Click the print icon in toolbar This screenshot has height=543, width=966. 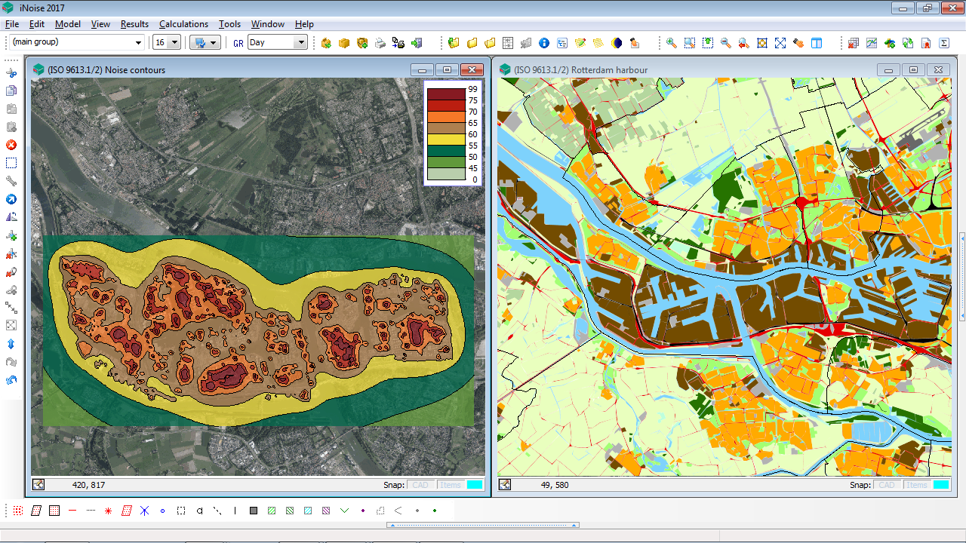pyautogui.click(x=380, y=43)
